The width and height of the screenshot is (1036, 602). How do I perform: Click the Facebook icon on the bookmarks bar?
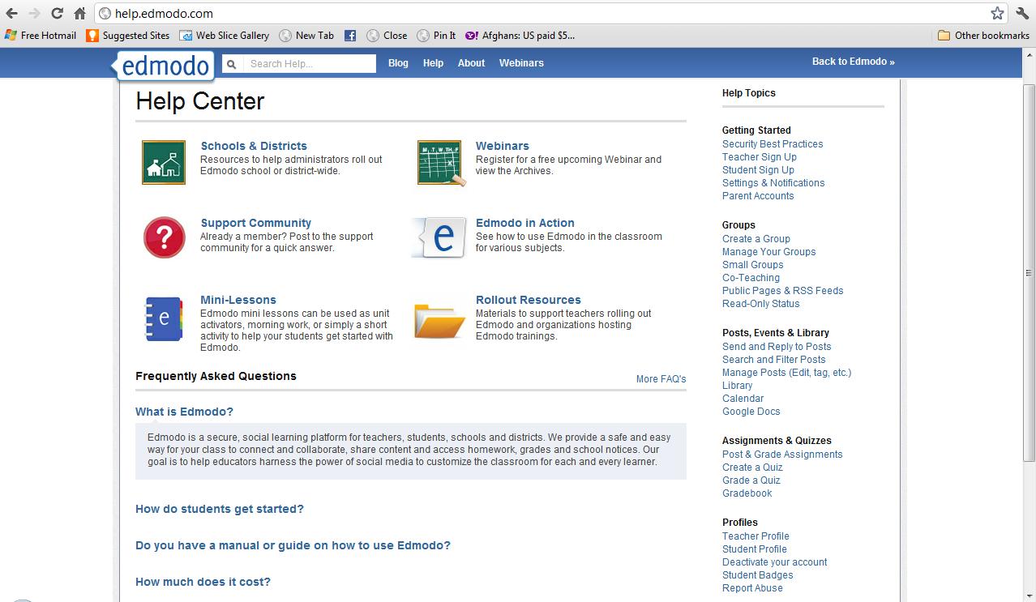(349, 35)
